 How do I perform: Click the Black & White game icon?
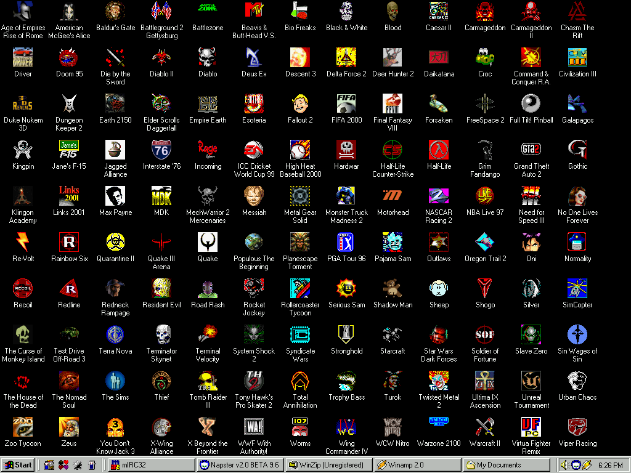346,12
